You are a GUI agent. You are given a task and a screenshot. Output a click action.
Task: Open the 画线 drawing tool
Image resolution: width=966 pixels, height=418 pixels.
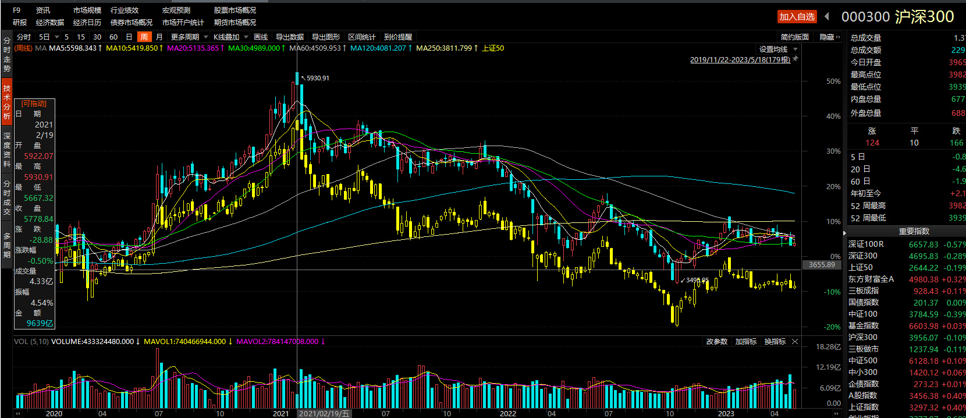[x=261, y=37]
